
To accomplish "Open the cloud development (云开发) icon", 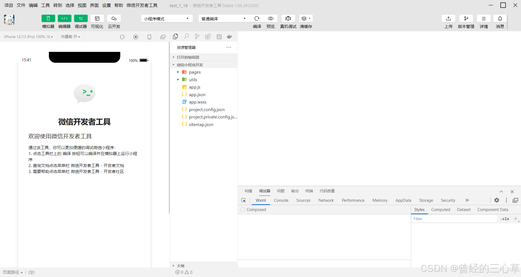I will [114, 18].
